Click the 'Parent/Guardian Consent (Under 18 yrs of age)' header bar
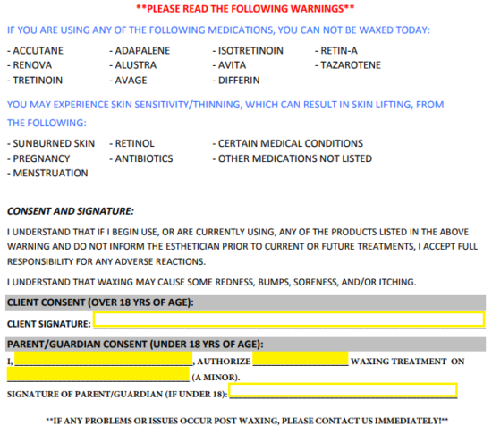This screenshot has width=492, height=426. click(245, 344)
